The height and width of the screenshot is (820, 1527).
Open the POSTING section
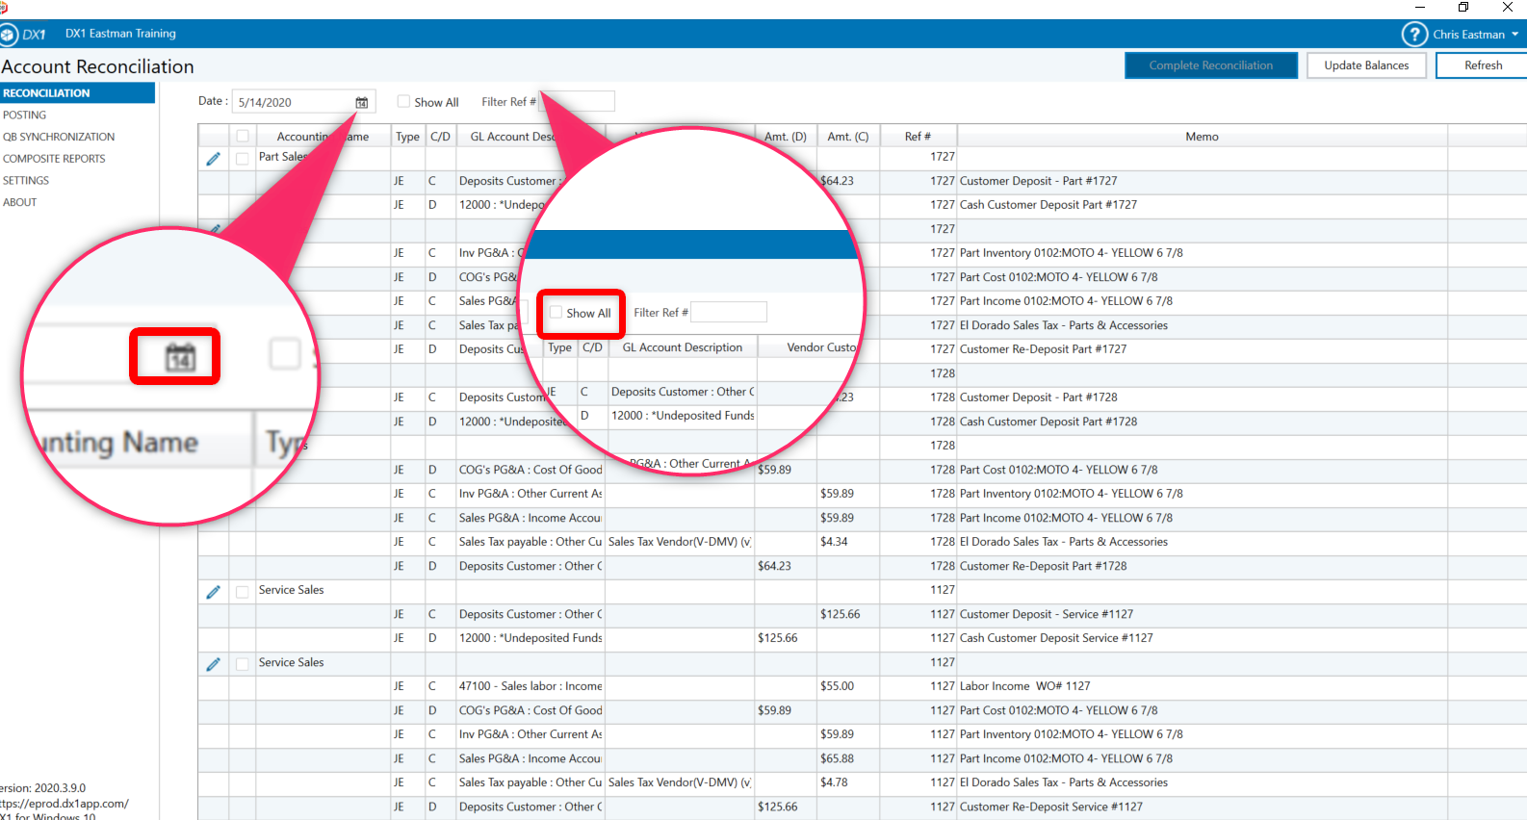tap(25, 115)
